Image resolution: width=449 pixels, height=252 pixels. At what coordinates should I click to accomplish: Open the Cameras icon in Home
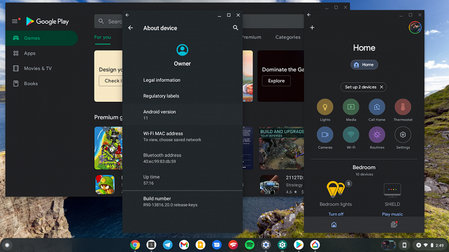click(x=325, y=135)
